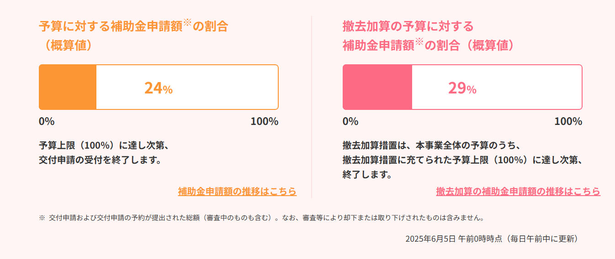Click the orange heading 予算に対する補助金申請額の割合
The image size is (615, 259).
coord(133,26)
